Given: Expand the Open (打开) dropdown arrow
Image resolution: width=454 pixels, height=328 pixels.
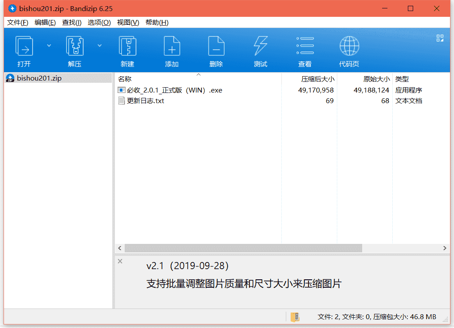Looking at the screenshot, I should [49, 45].
